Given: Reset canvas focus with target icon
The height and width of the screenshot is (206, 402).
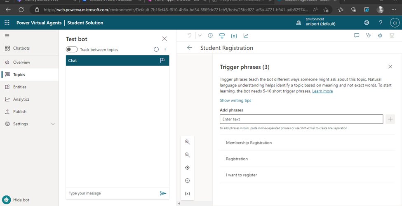Looking at the screenshot, I should [188, 168].
